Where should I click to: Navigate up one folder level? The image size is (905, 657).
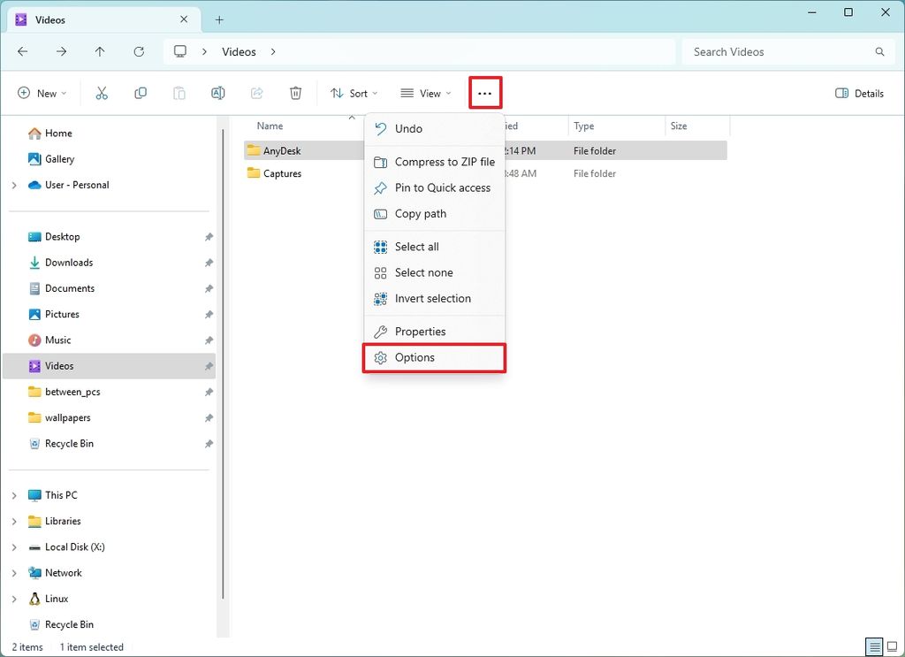[x=100, y=51]
